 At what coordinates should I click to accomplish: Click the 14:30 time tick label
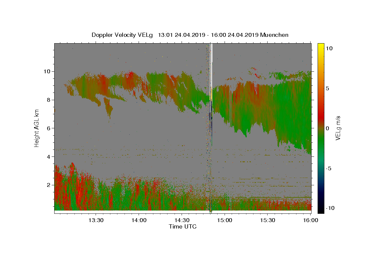182,220
